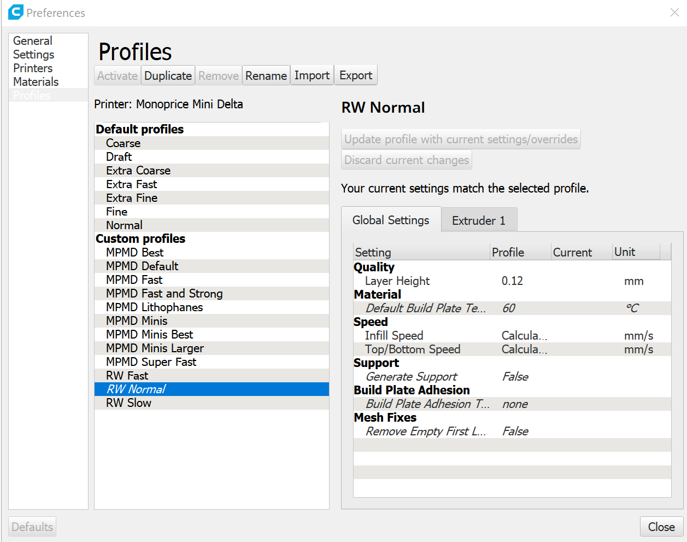This screenshot has height=542, width=687.
Task: Select the highlighted RW Normal profile
Action: 212,389
